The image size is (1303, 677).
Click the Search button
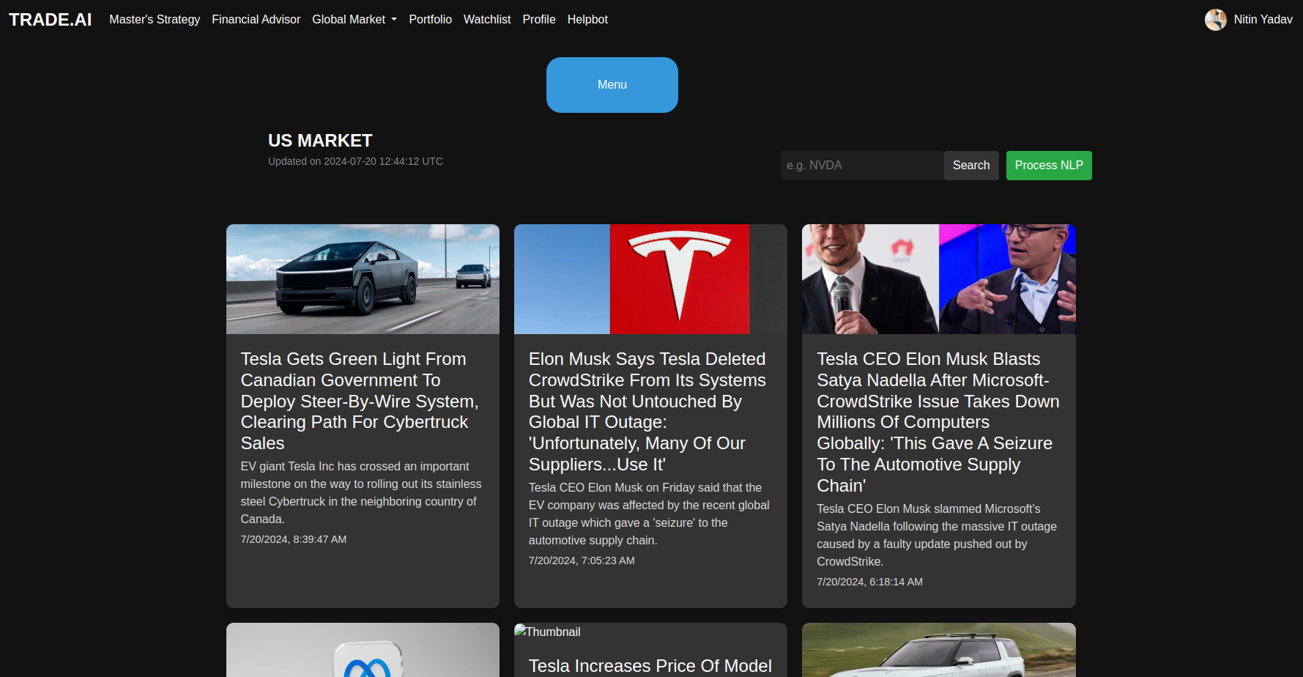971,166
